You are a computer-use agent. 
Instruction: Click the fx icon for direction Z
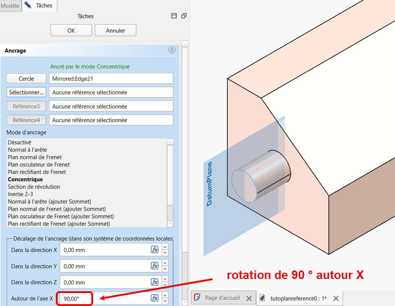tap(155, 282)
